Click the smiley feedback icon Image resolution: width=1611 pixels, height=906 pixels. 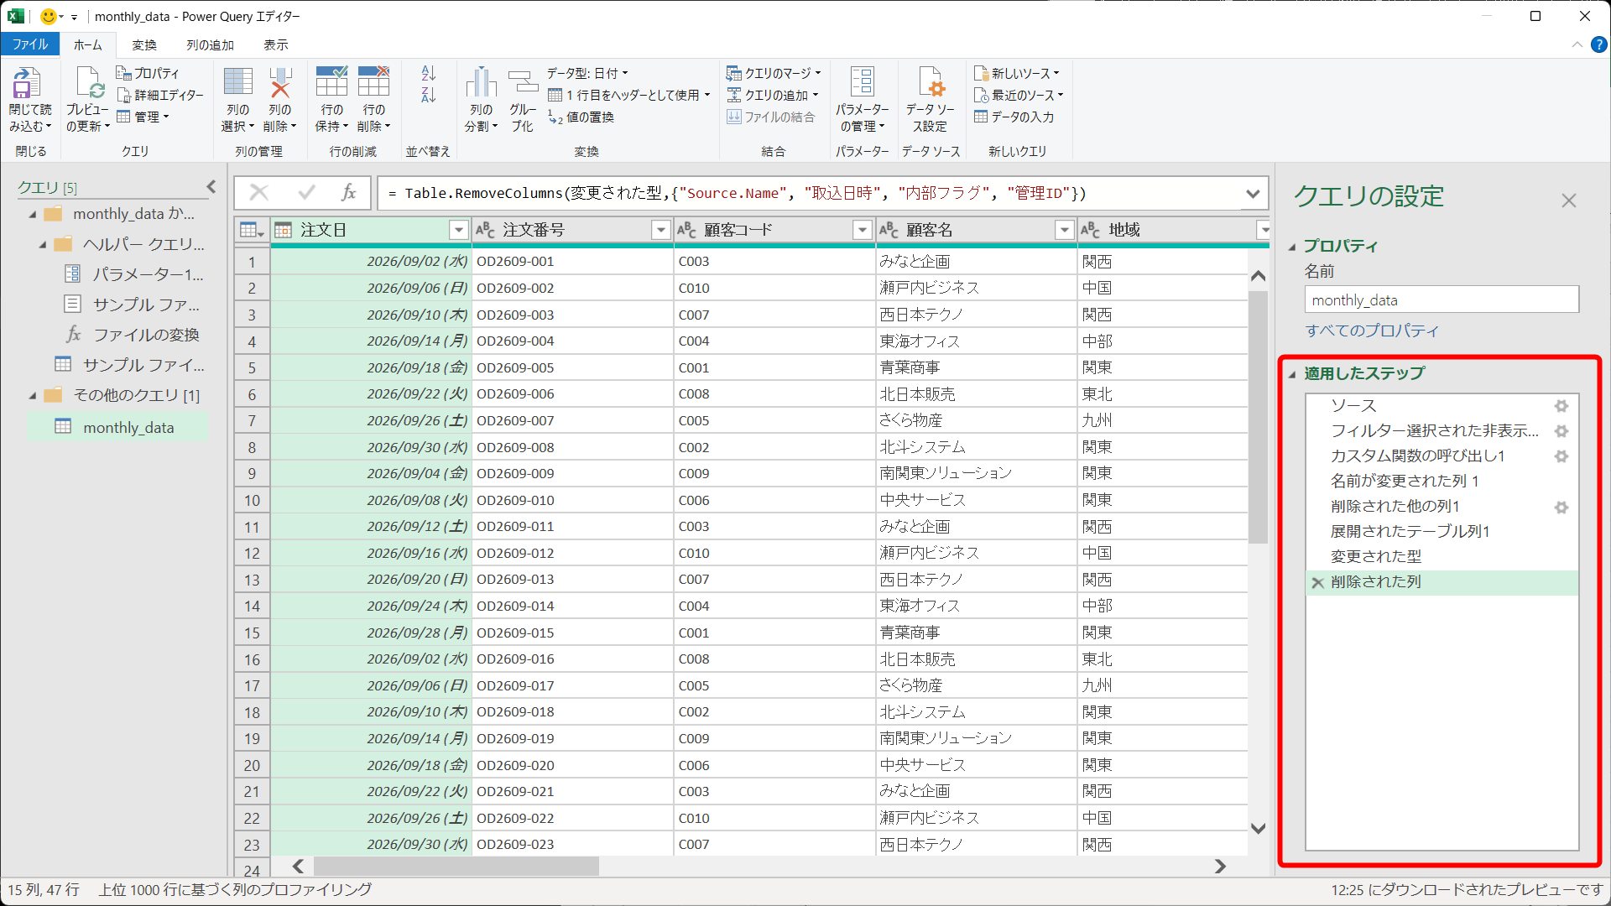(49, 17)
